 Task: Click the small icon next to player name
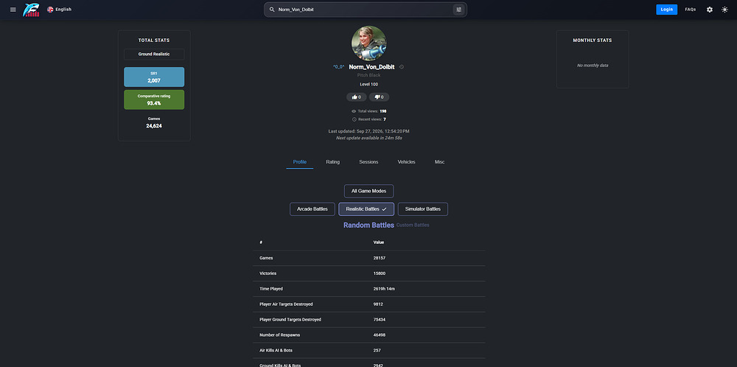402,67
